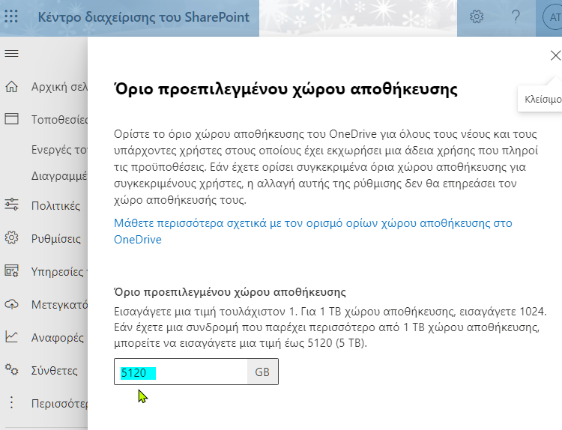Screen dimensions: 562x430
Task: Click the home icon for Αρχική σελίδα
Action: (x=11, y=87)
